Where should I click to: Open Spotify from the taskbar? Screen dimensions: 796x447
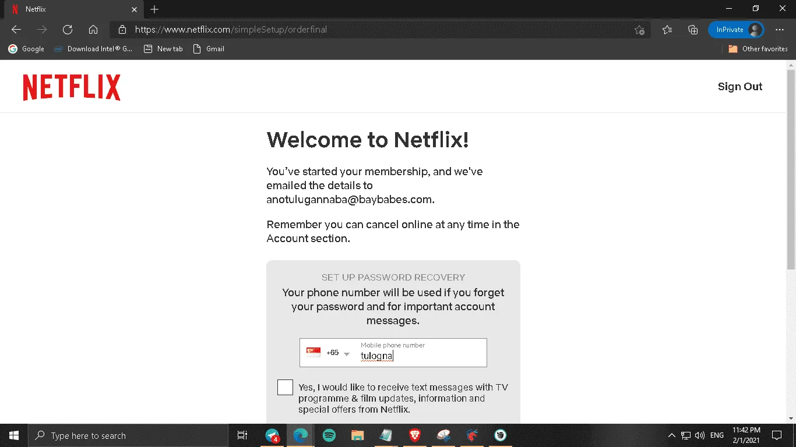click(329, 435)
